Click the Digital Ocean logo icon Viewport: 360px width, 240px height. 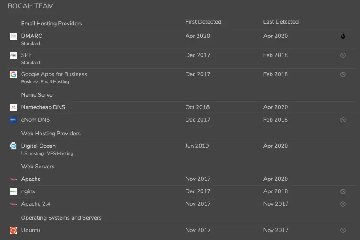[13, 146]
